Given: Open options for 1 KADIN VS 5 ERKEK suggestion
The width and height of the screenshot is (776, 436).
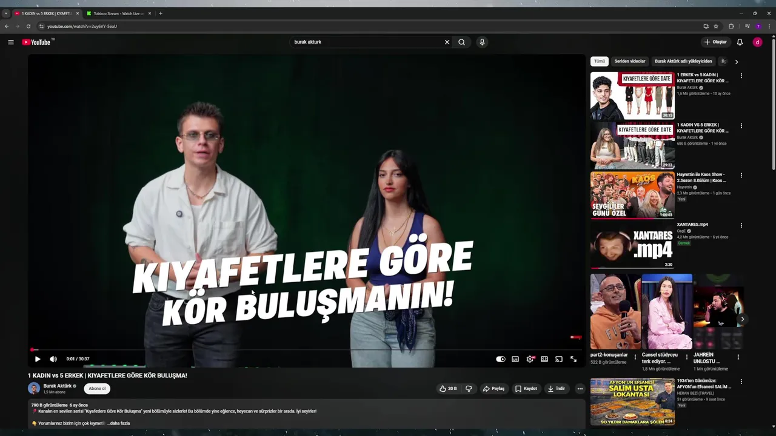Looking at the screenshot, I should [741, 125].
